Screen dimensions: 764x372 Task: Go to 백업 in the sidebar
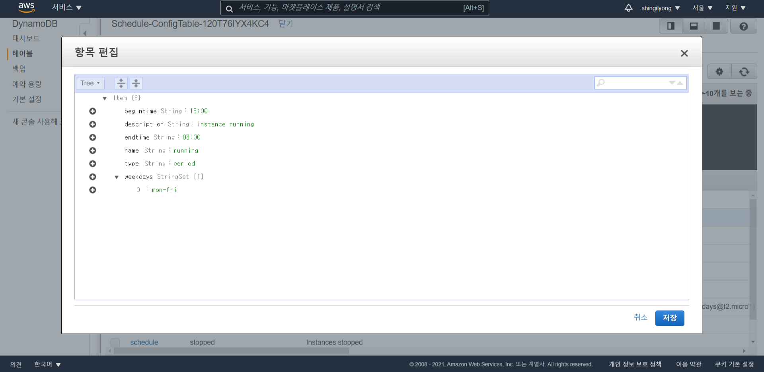click(x=19, y=69)
